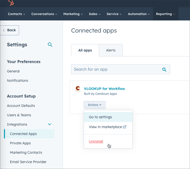Select Connected Apps in sidebar

click(29, 134)
